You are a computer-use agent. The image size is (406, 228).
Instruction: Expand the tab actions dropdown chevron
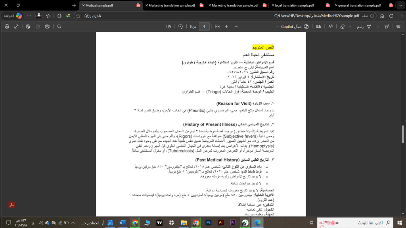tap(400, 5)
